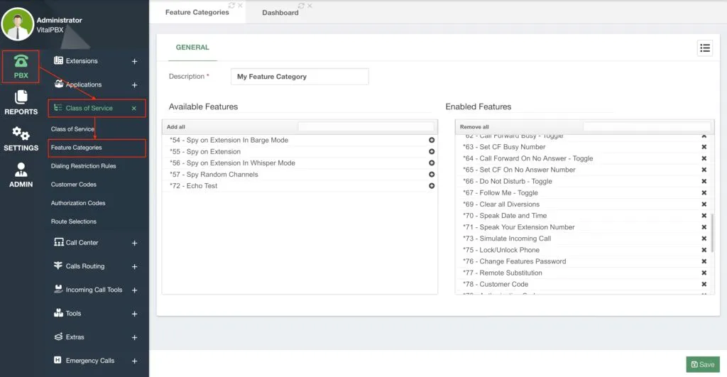The width and height of the screenshot is (727, 377).
Task: Open the Settings gears icon
Action: tap(21, 133)
